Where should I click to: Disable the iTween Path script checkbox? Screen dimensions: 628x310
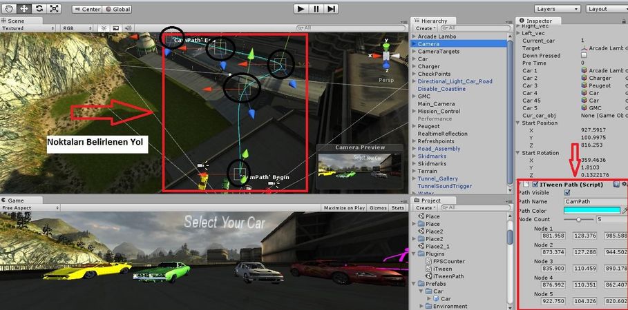tap(533, 185)
